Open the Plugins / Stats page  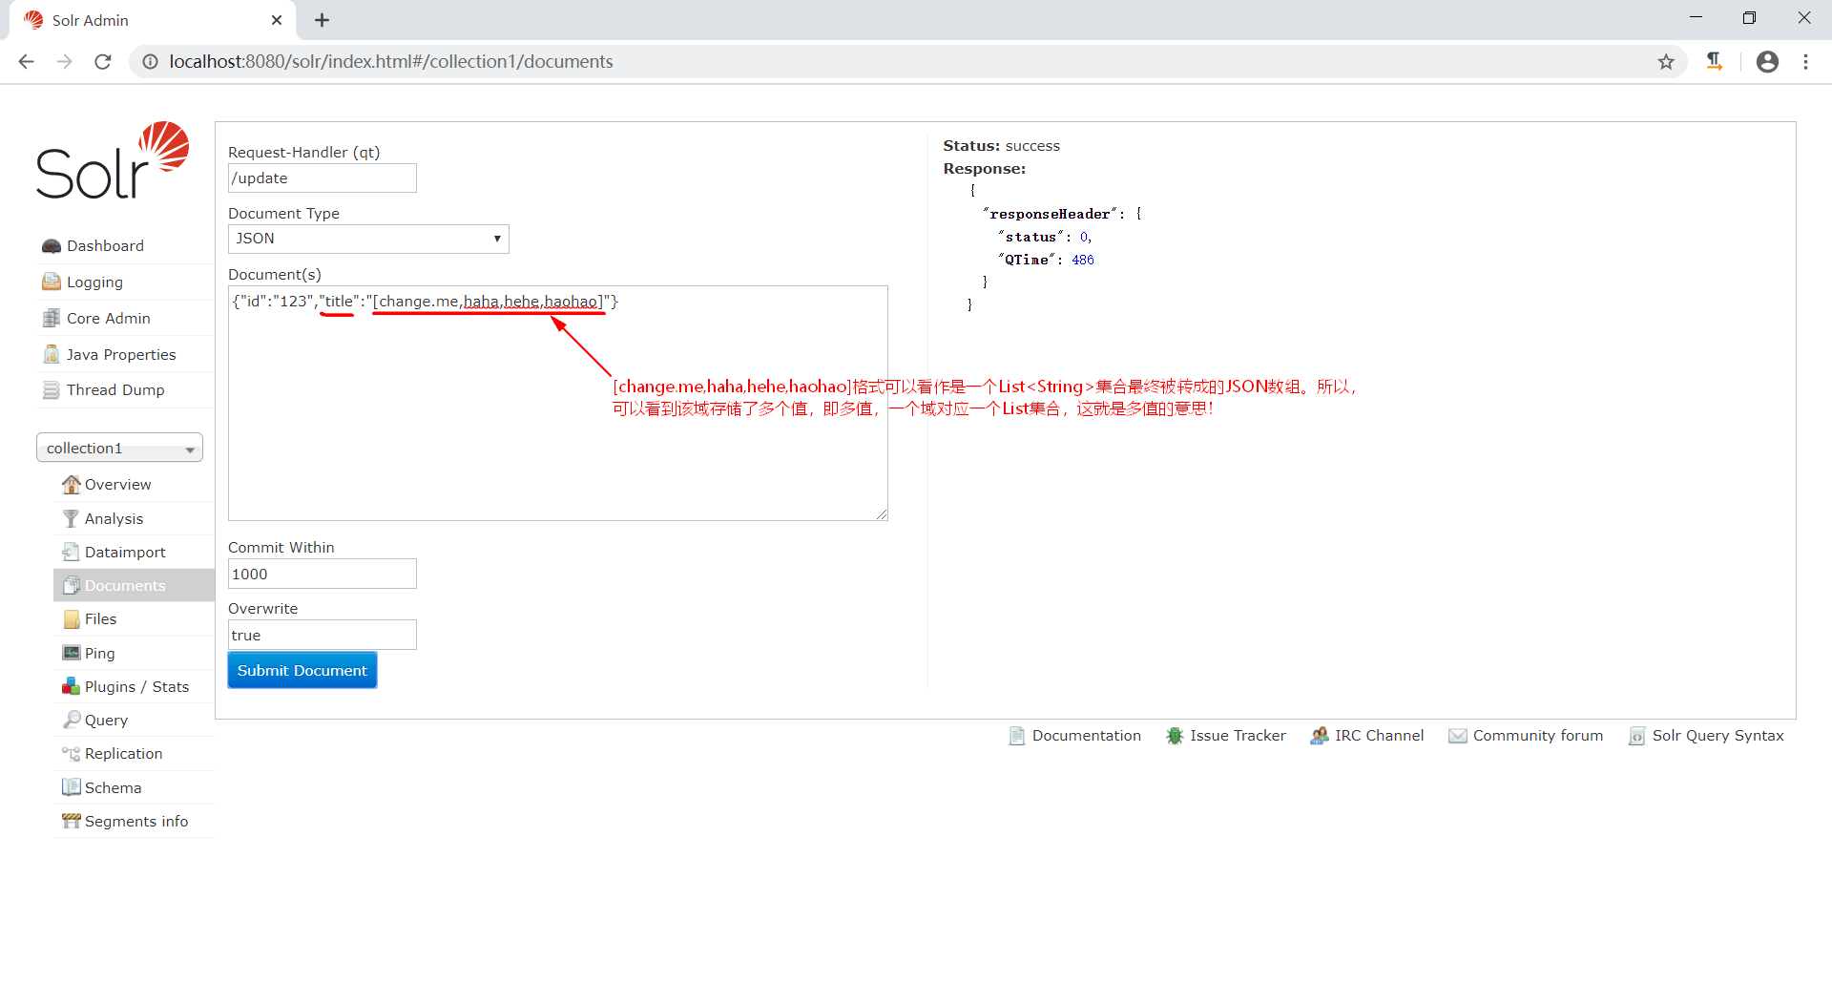(135, 686)
